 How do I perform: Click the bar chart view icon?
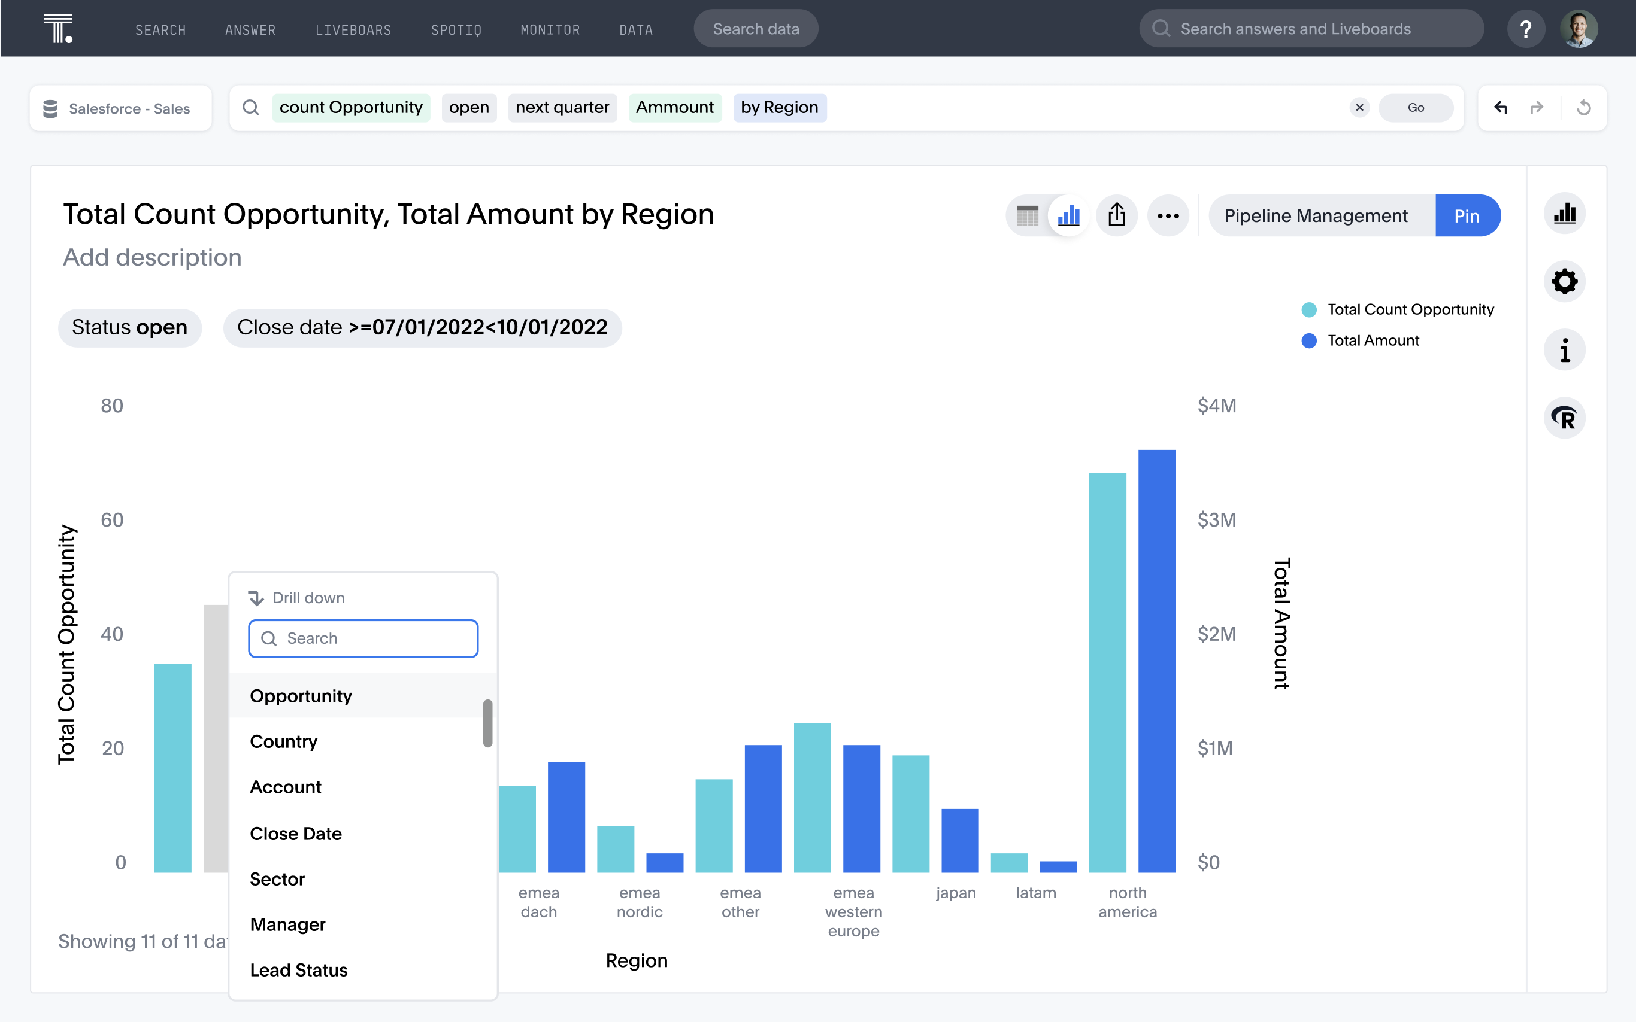pos(1068,215)
